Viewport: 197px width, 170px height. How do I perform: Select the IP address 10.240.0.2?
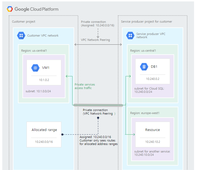click(153, 79)
